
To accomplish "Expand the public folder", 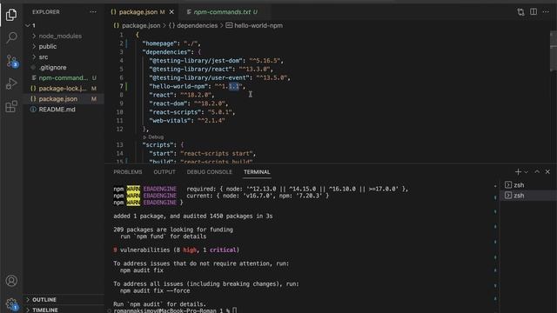I will pyautogui.click(x=64, y=46).
